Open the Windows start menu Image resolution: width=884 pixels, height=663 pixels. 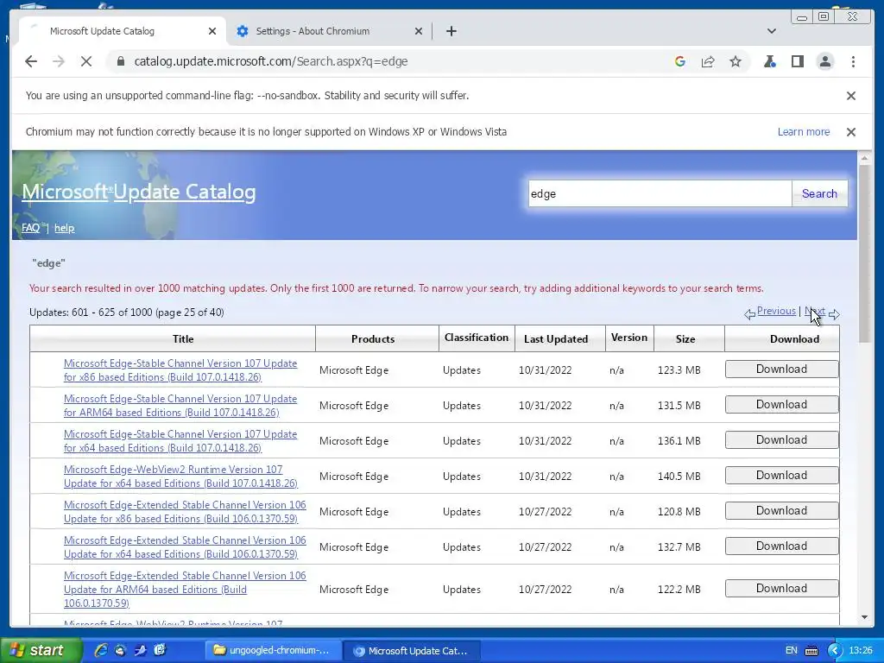point(41,651)
